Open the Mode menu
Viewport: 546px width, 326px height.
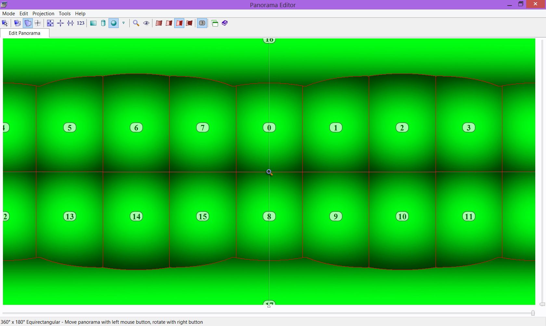point(9,14)
